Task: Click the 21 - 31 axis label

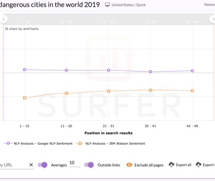Action: [x=108, y=126]
